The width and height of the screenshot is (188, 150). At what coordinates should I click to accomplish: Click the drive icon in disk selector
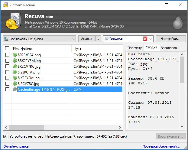pyautogui.click(x=6, y=39)
